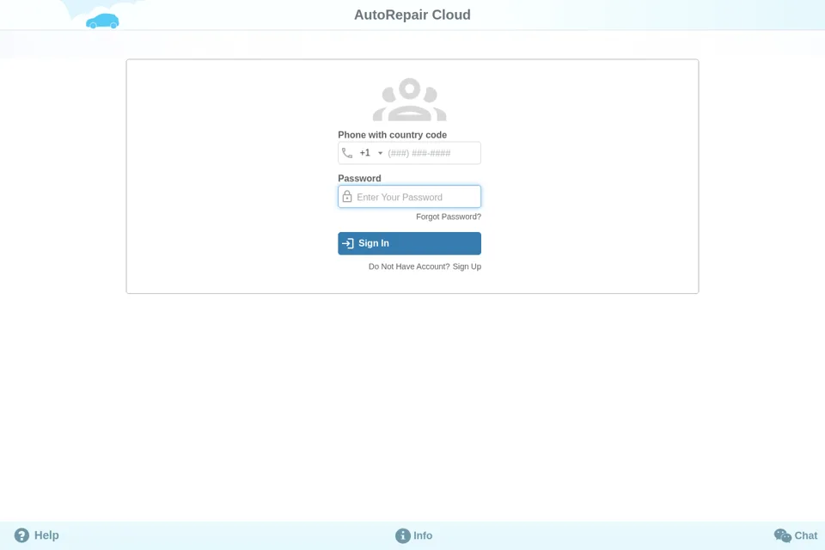Click the Phone with country code label
Screen dimensions: 825x550
pos(392,135)
